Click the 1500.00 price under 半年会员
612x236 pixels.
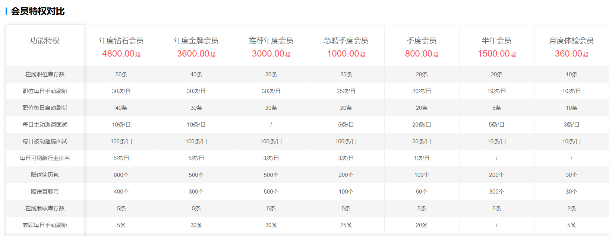(x=494, y=54)
